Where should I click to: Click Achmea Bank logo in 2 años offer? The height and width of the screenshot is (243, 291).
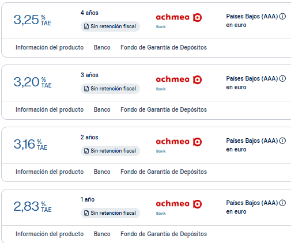(179, 145)
